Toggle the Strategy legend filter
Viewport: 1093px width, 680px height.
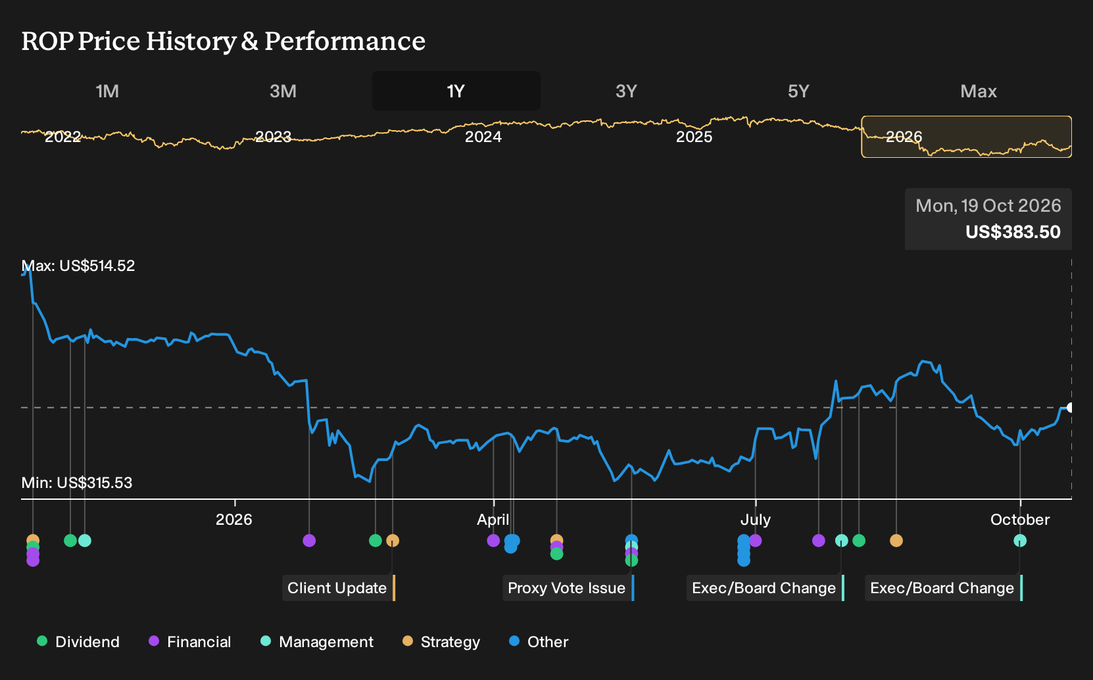click(441, 642)
